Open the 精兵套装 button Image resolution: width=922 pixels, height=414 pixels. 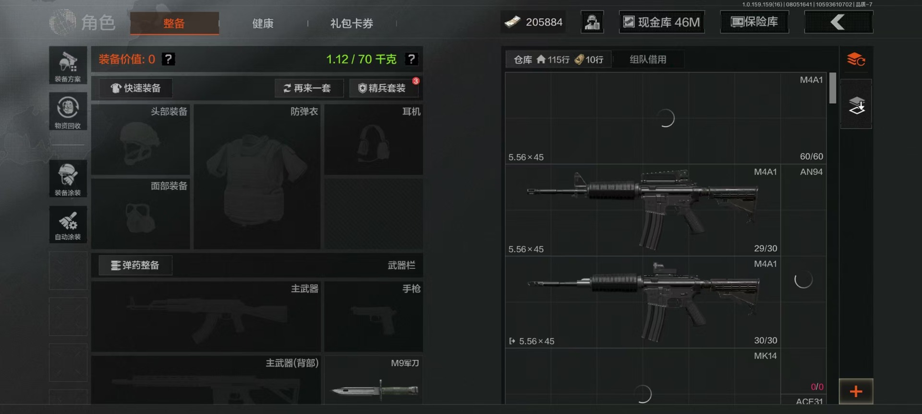(x=384, y=88)
